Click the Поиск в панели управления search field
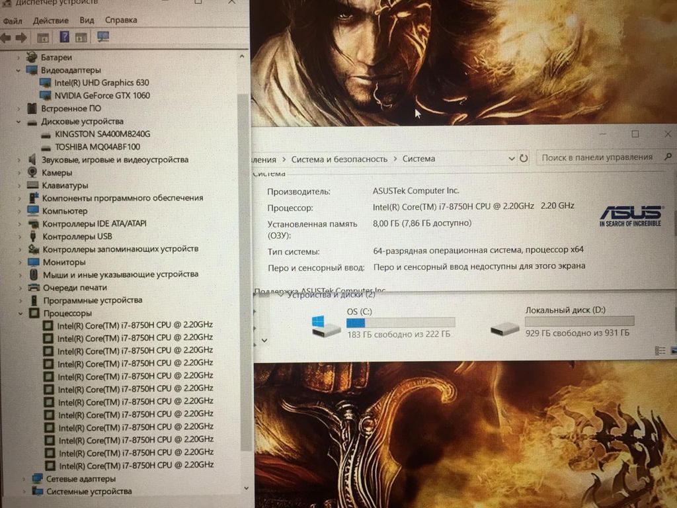 [x=597, y=157]
